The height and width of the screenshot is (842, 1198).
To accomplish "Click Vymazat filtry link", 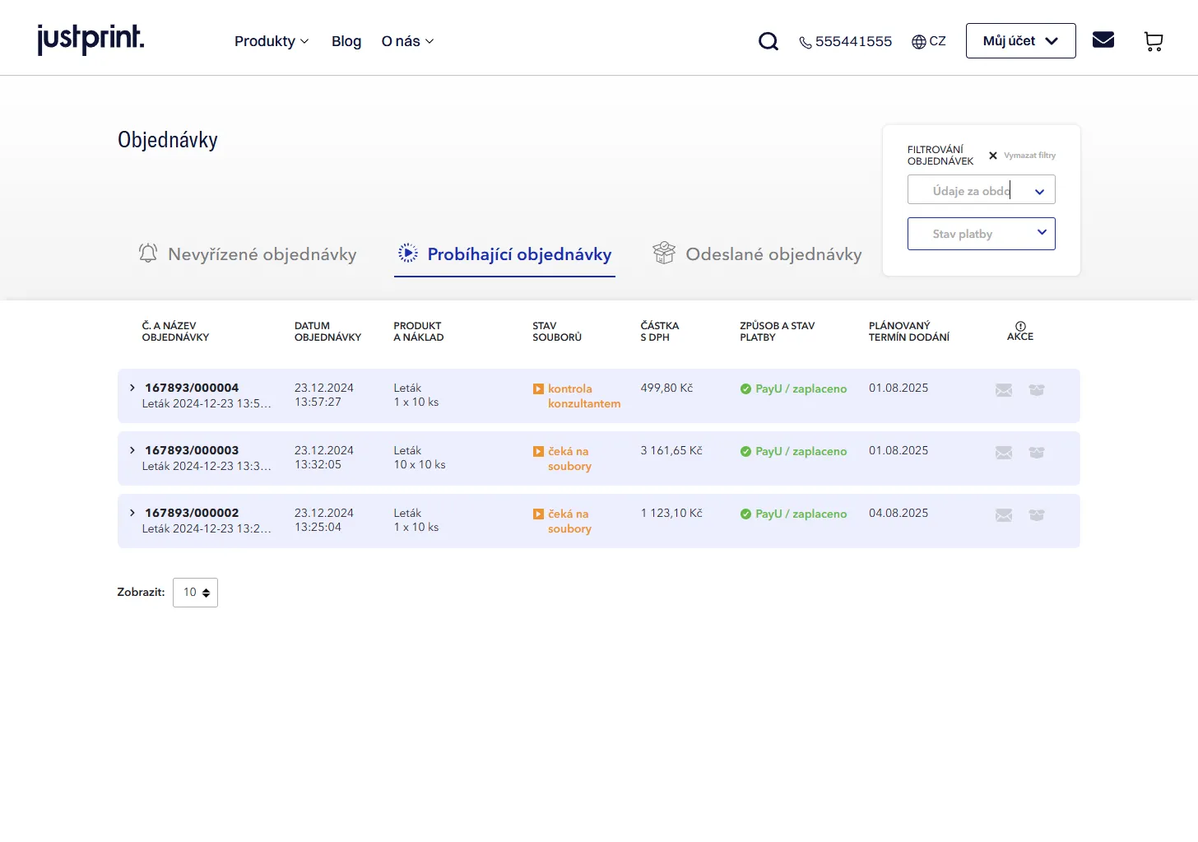I will (x=1029, y=156).
